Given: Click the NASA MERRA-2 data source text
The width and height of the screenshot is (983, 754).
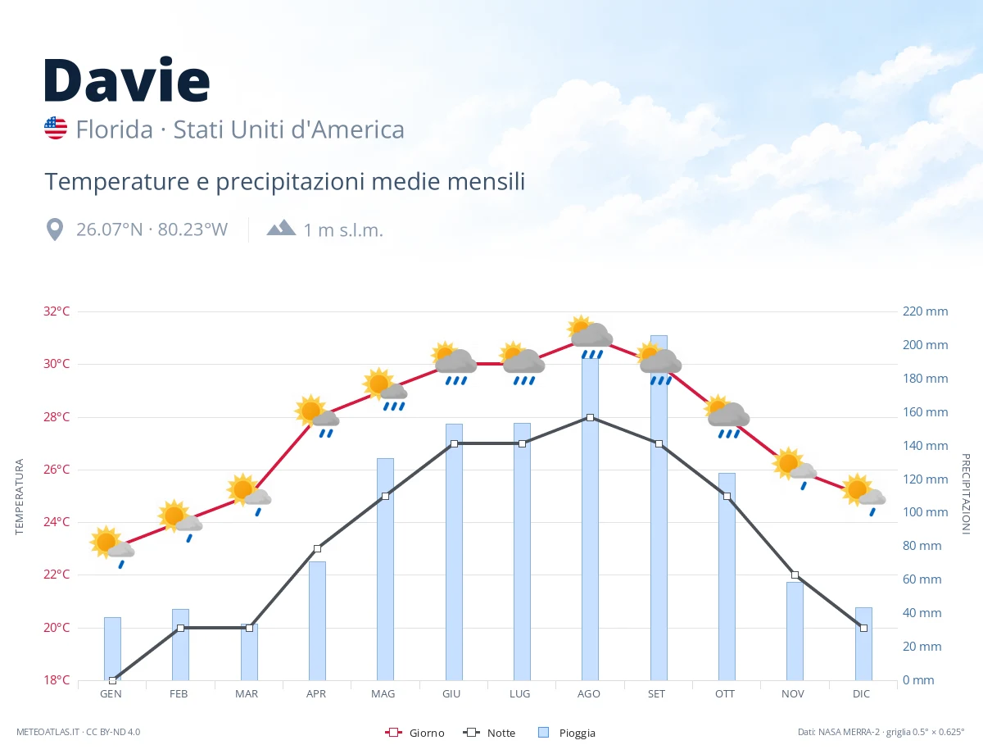Looking at the screenshot, I should [881, 732].
